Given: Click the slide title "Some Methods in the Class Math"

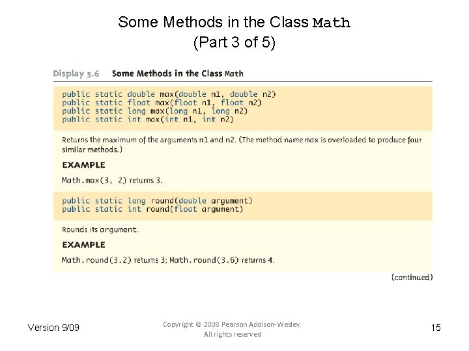Looking at the screenshot, I should 234,23.
